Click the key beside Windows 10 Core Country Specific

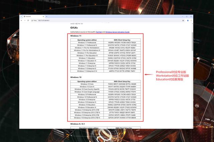[122, 89]
